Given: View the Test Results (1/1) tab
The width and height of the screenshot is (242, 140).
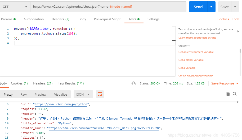Looking at the screenshot, I should click(x=71, y=83).
